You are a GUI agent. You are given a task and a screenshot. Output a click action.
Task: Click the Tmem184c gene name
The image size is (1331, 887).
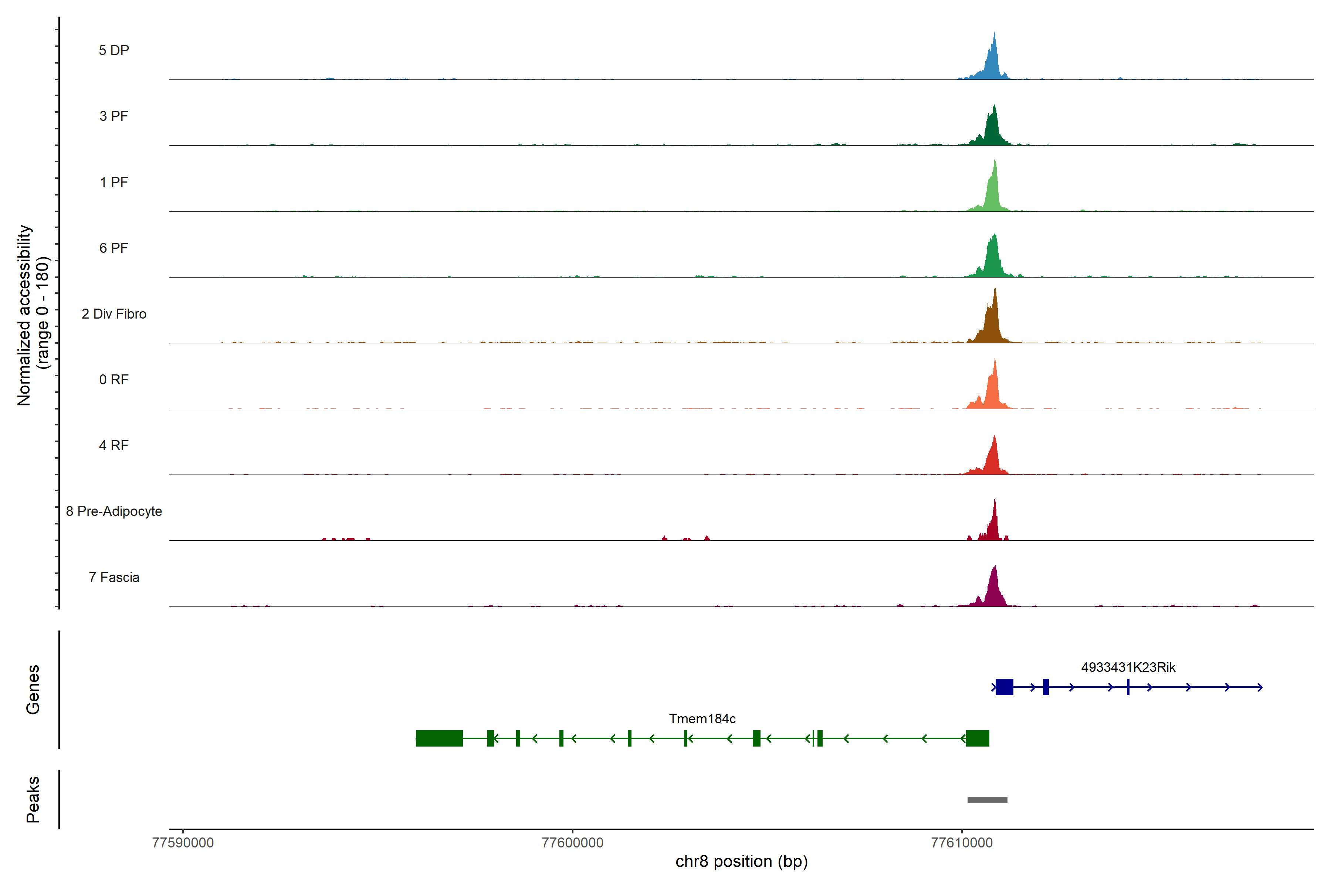pos(702,718)
